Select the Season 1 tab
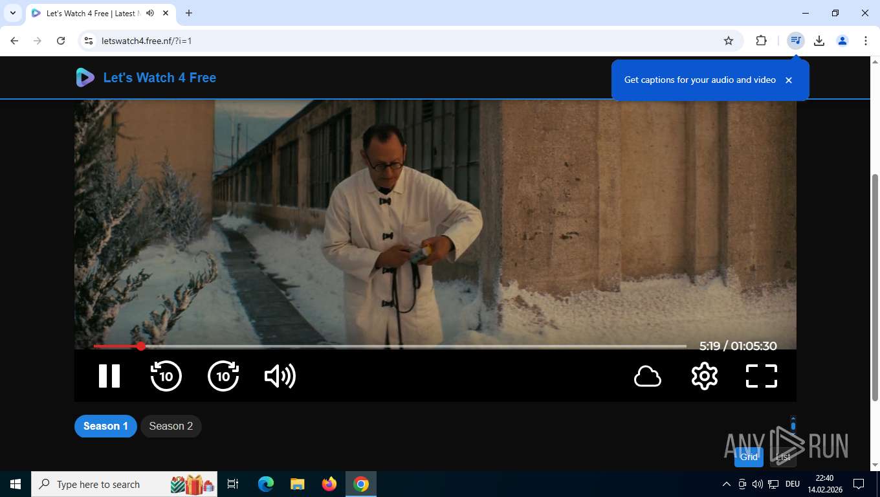The image size is (880, 497). (x=105, y=426)
